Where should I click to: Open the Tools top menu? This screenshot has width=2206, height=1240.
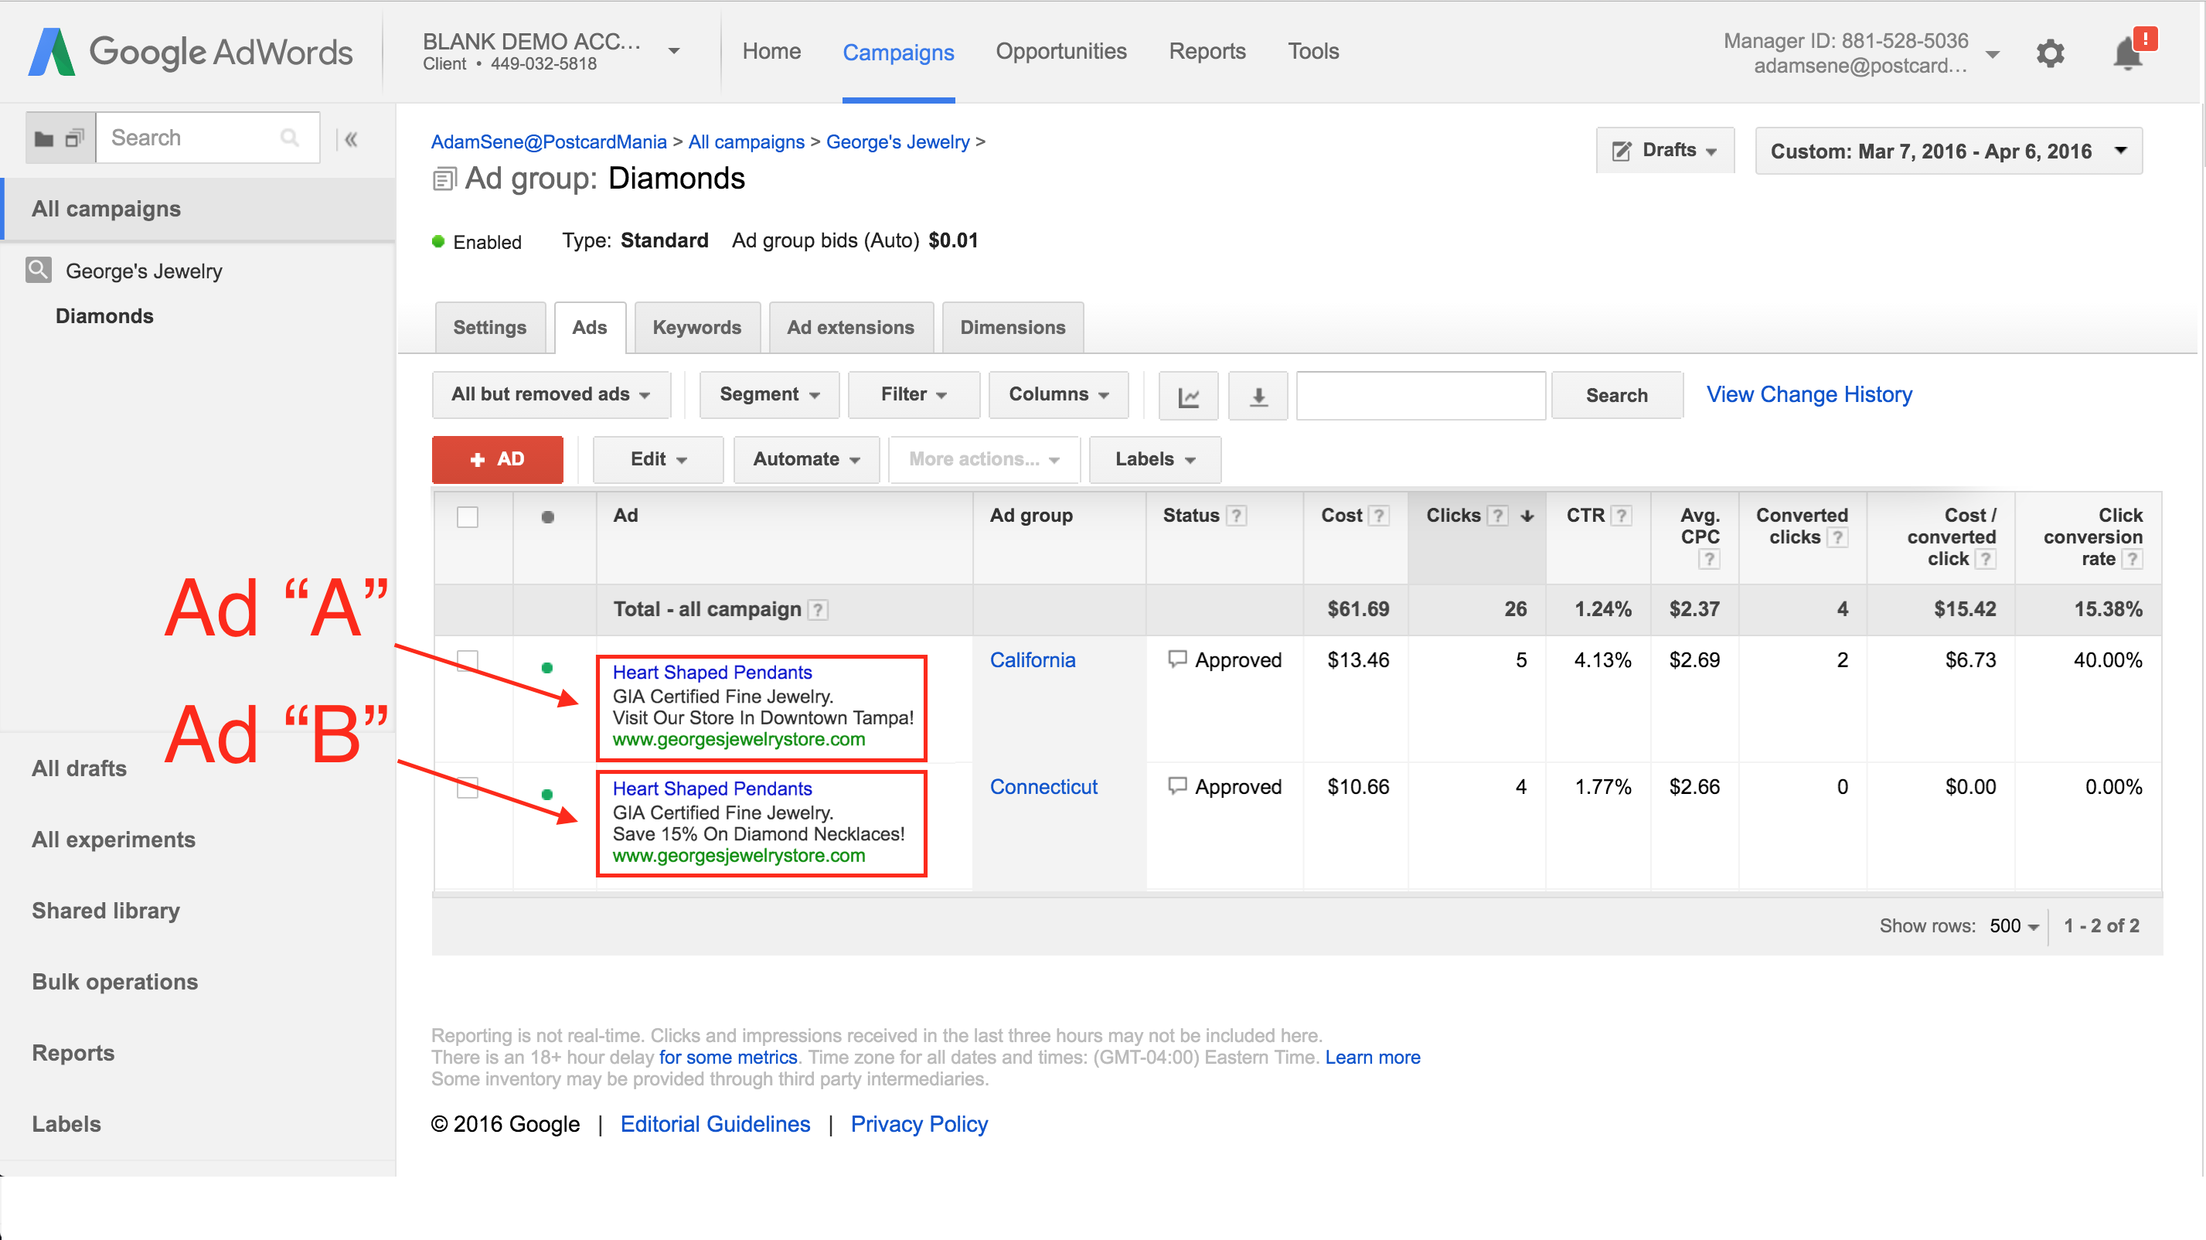point(1312,51)
